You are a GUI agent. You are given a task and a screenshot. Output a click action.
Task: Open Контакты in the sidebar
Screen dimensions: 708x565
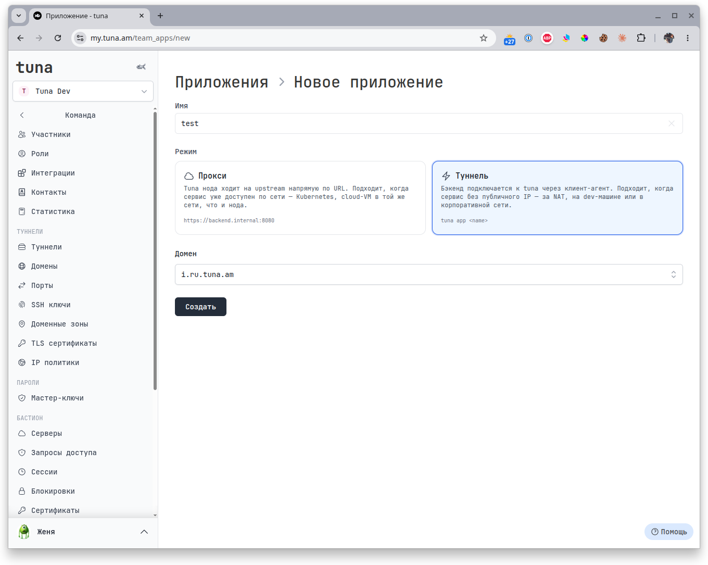click(x=49, y=192)
